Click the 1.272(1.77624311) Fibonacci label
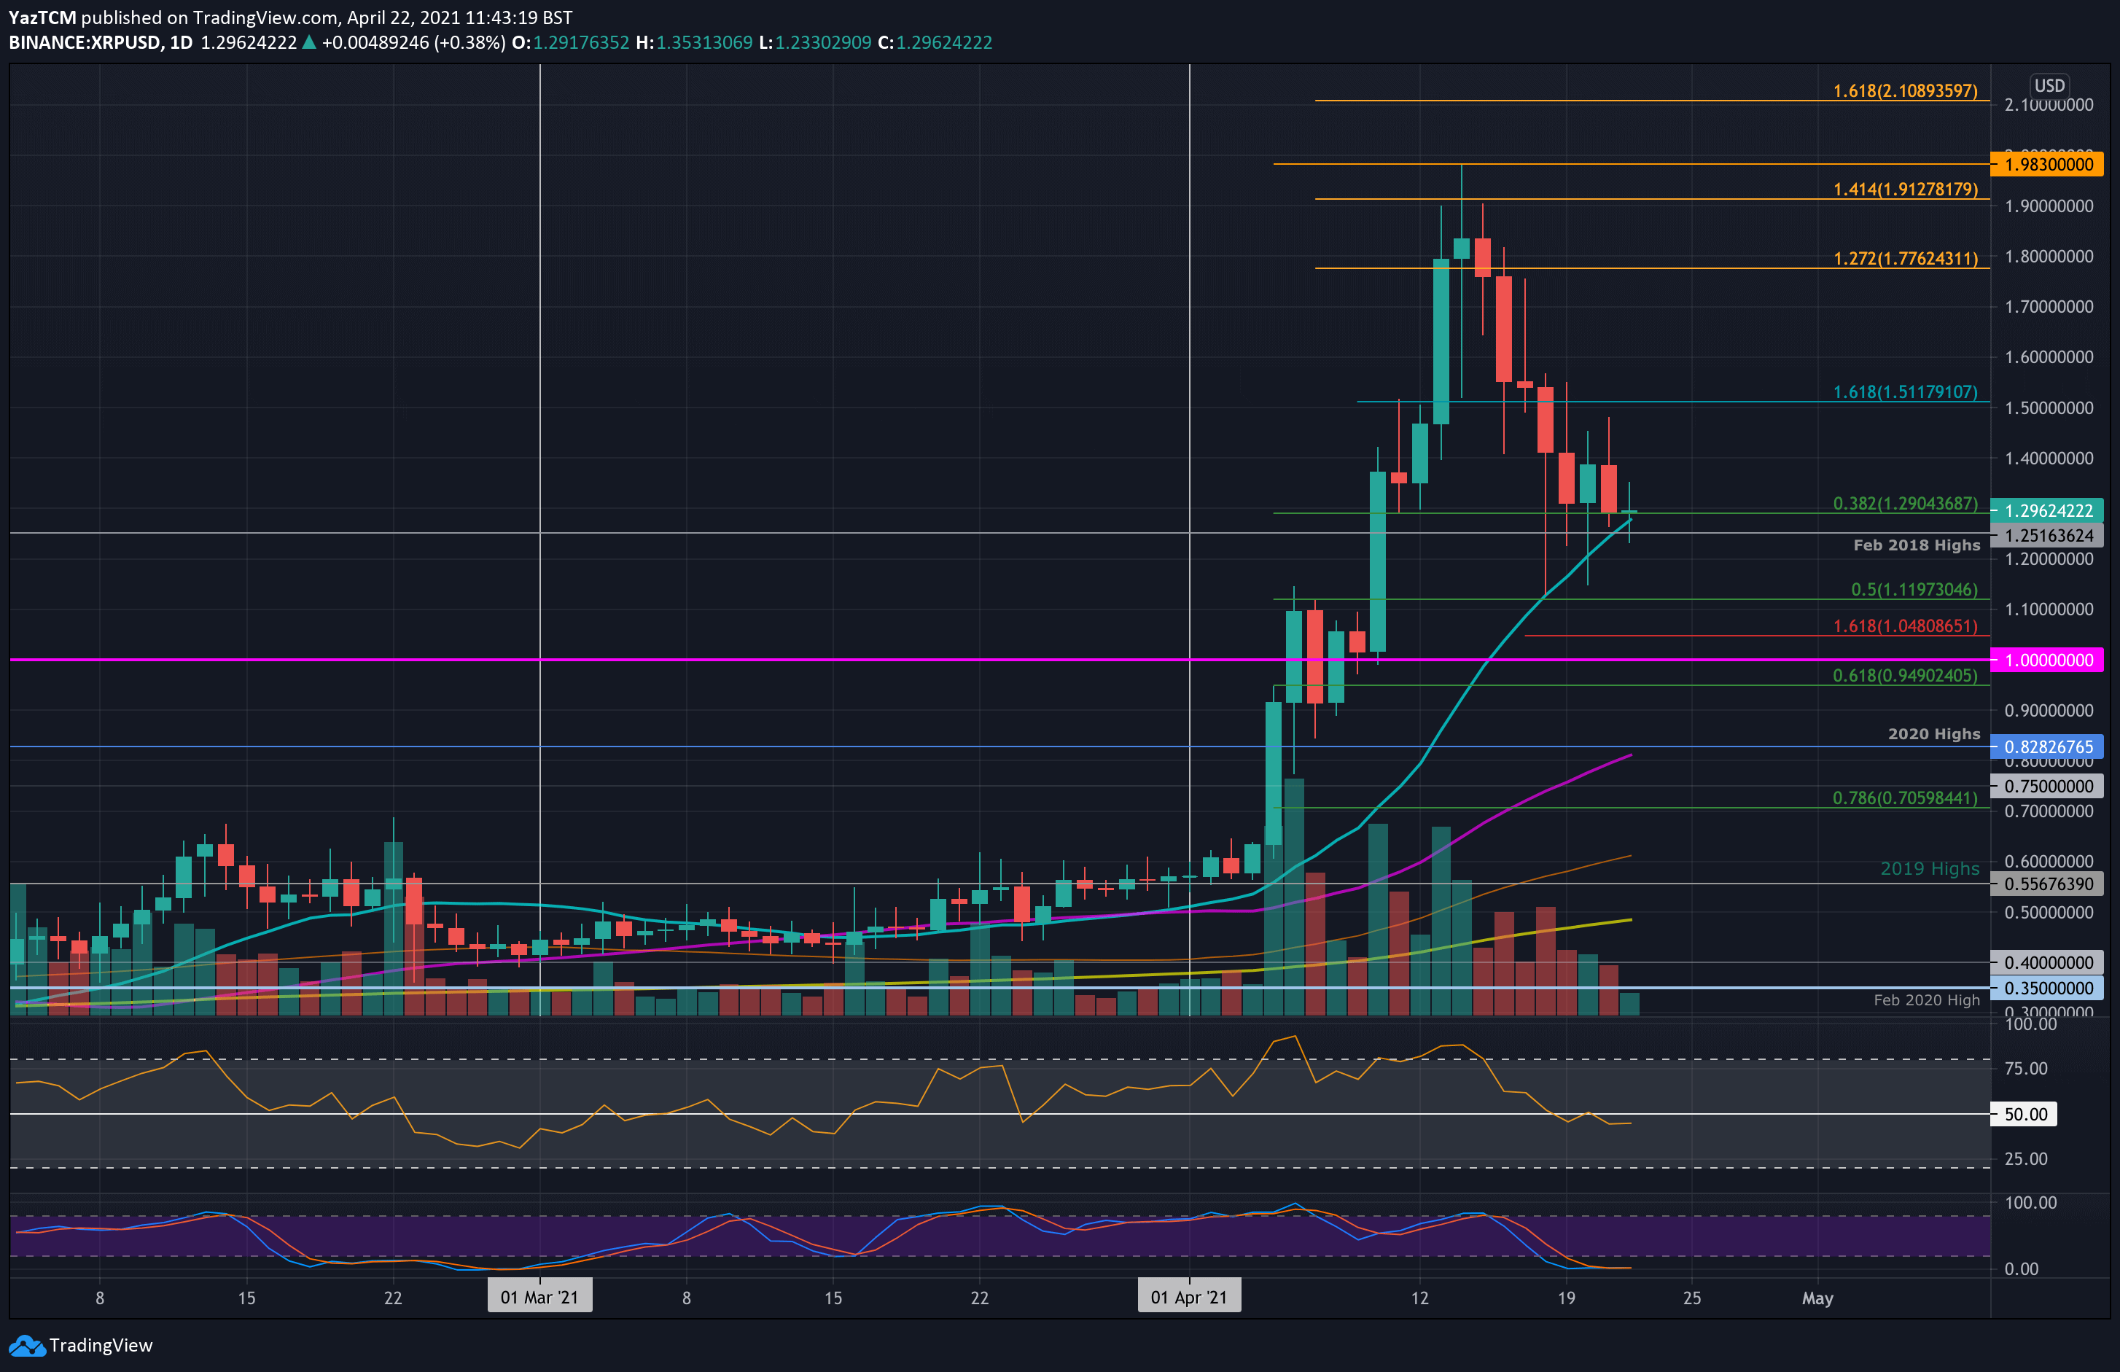The height and width of the screenshot is (1372, 2120). 1904,258
